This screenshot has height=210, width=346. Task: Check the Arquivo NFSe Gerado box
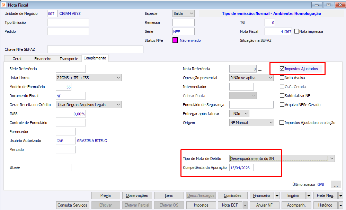click(282, 105)
